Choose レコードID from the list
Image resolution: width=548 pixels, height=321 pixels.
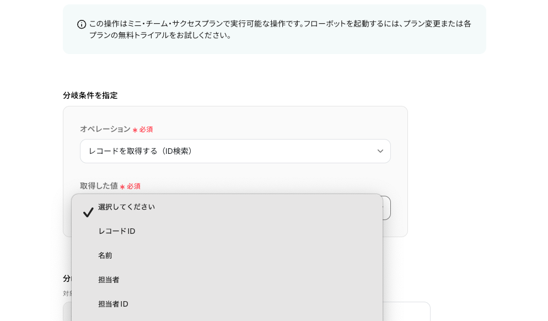click(117, 231)
